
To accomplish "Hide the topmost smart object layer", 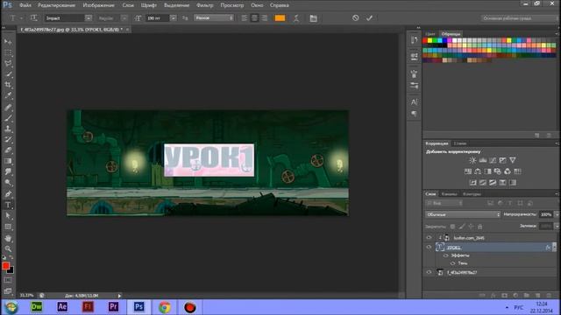I will coord(429,237).
